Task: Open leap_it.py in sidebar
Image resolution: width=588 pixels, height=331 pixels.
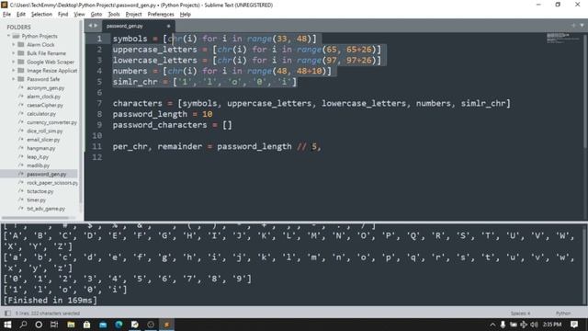Action: point(38,157)
